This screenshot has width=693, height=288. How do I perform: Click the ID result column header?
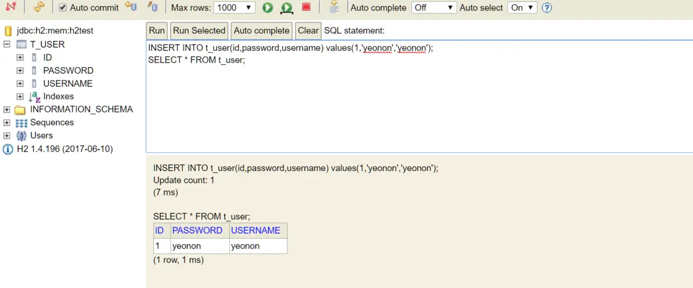point(162,230)
